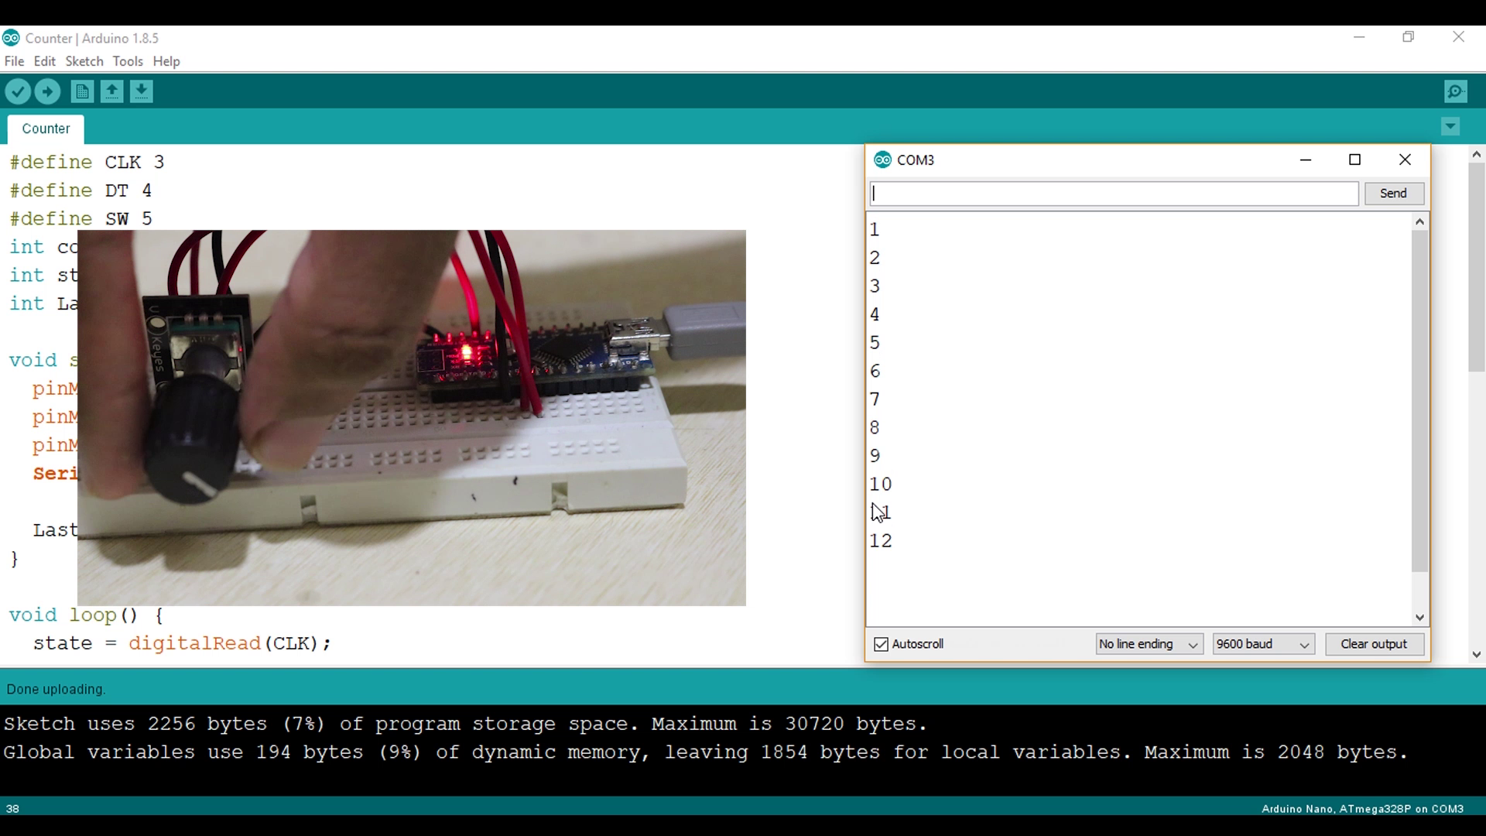The height and width of the screenshot is (836, 1486).
Task: Select the Counter sketch tab
Action: pos(45,128)
